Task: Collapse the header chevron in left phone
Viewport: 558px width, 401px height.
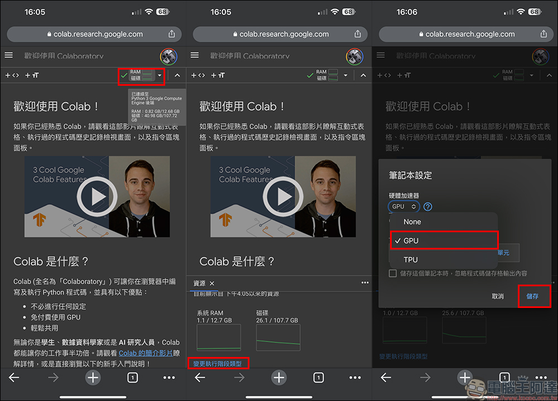Action: pos(177,75)
